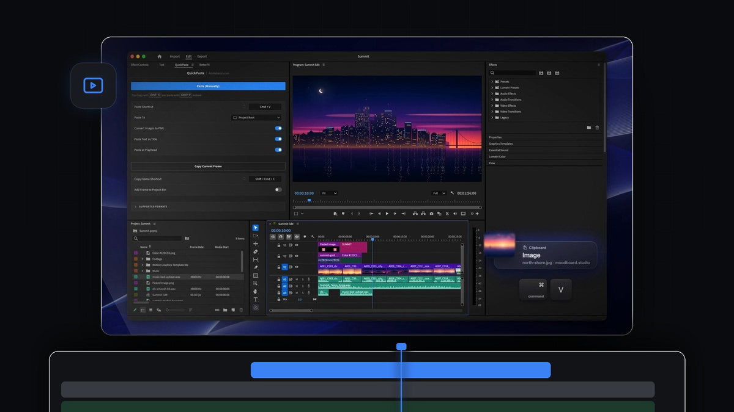Open the Program monitor button editor plus icon
Viewport: 734px width, 412px height.
[478, 214]
